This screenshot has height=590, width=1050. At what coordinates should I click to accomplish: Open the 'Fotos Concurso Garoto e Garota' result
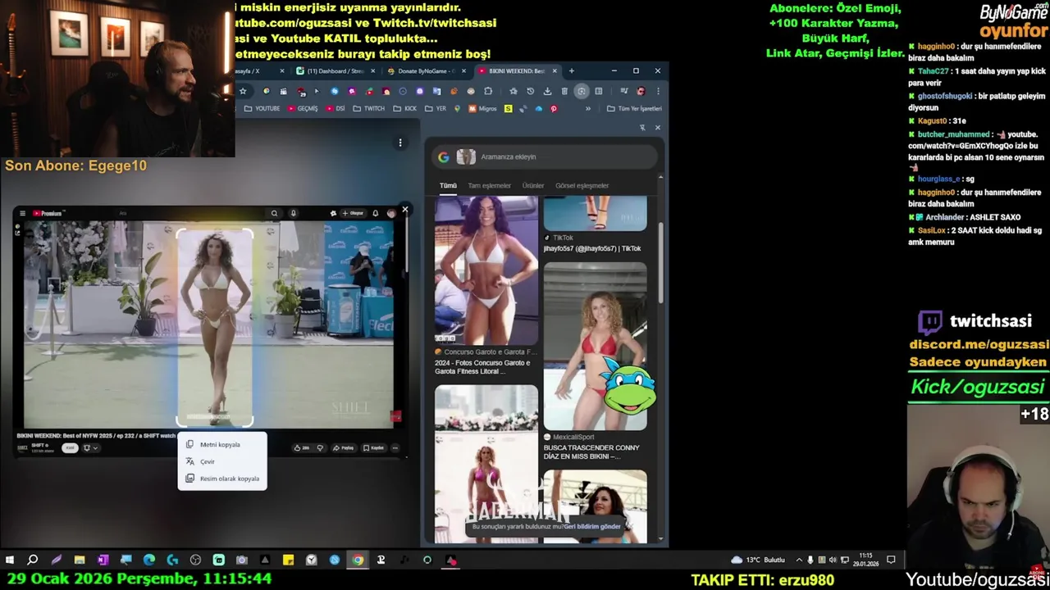pyautogui.click(x=482, y=366)
